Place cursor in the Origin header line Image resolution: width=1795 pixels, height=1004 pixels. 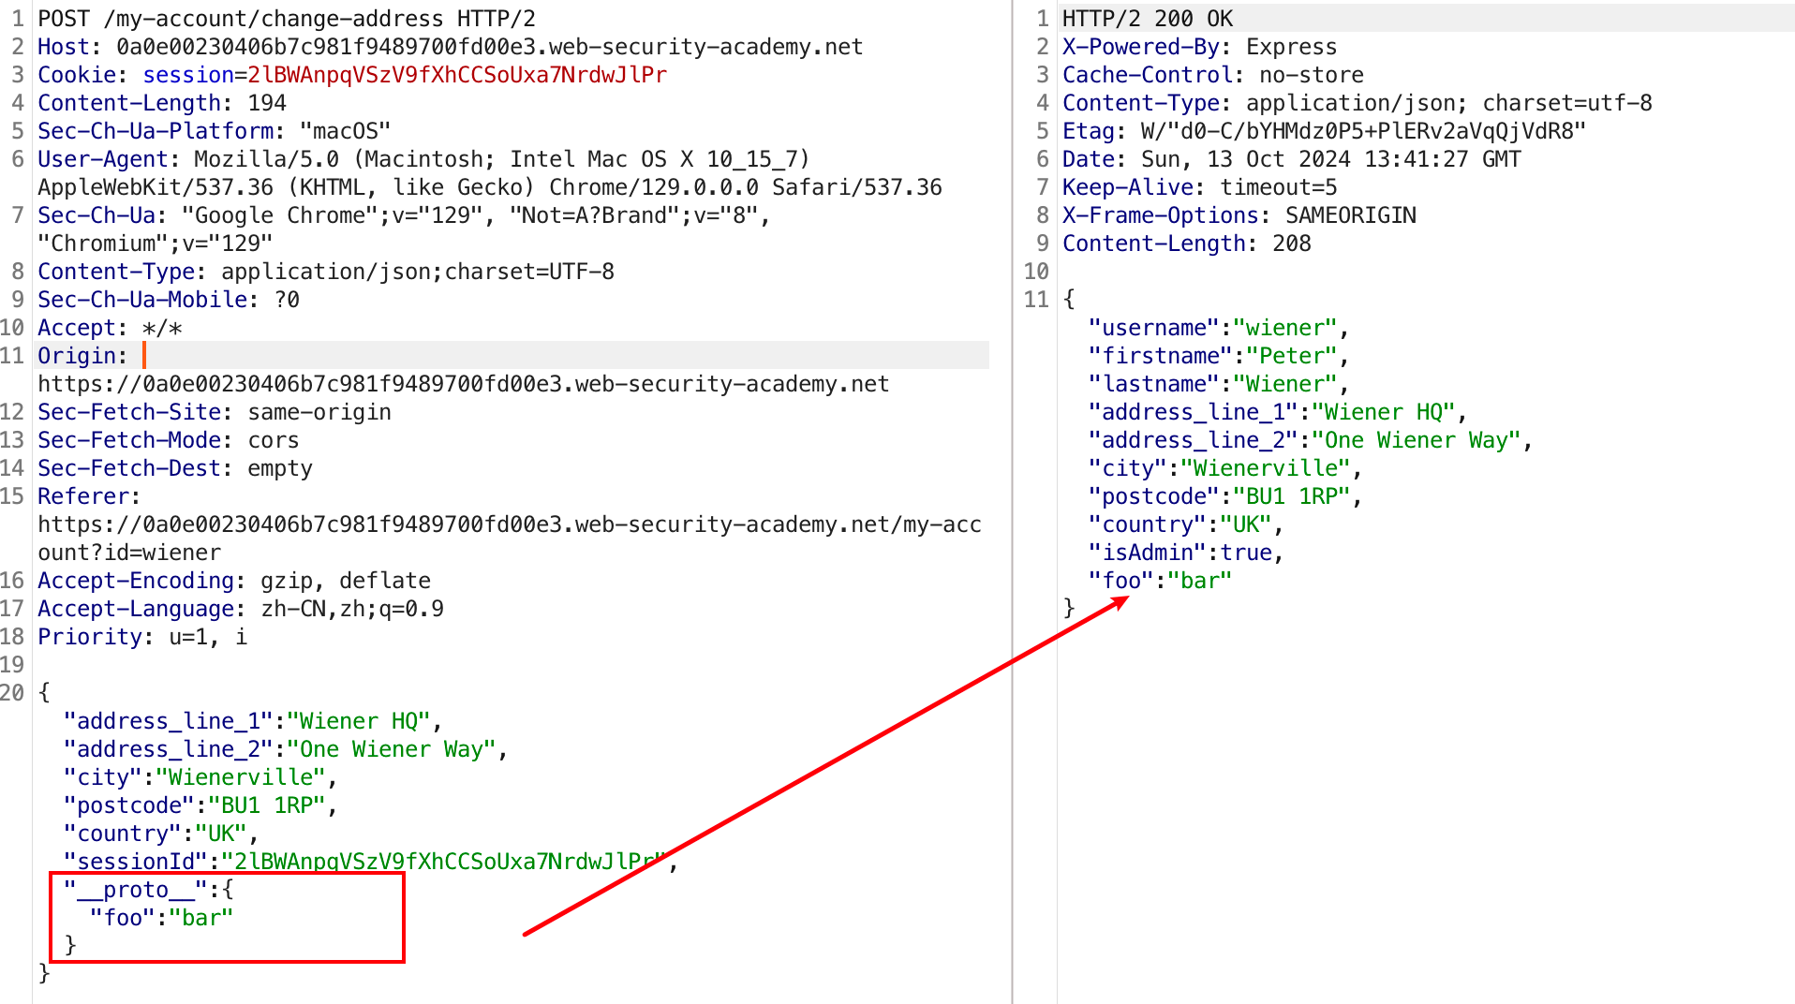[x=512, y=356]
